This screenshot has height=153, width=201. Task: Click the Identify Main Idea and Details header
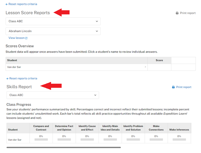coord(110,128)
